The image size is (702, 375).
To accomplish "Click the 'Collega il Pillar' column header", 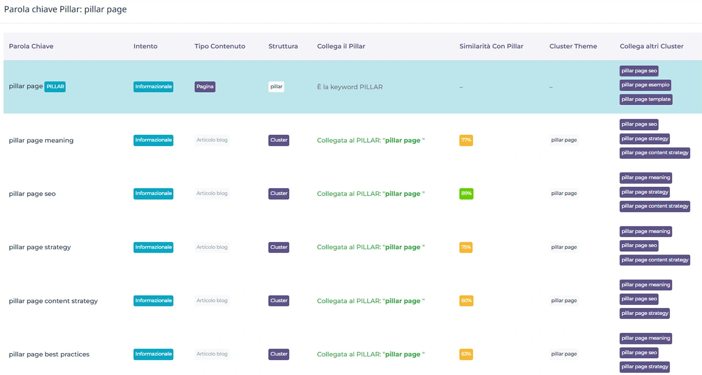I will 341,46.
